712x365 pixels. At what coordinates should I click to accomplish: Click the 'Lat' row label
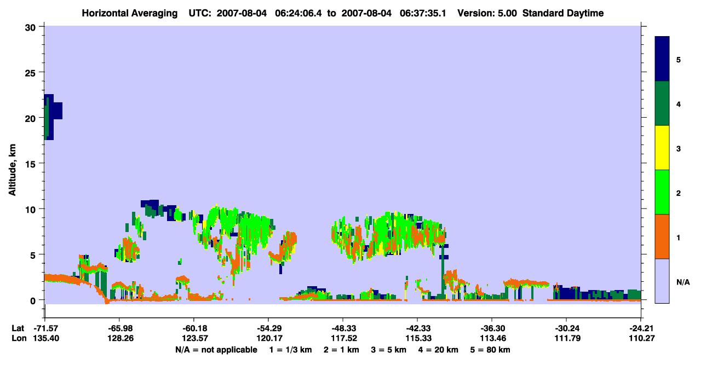click(x=18, y=328)
